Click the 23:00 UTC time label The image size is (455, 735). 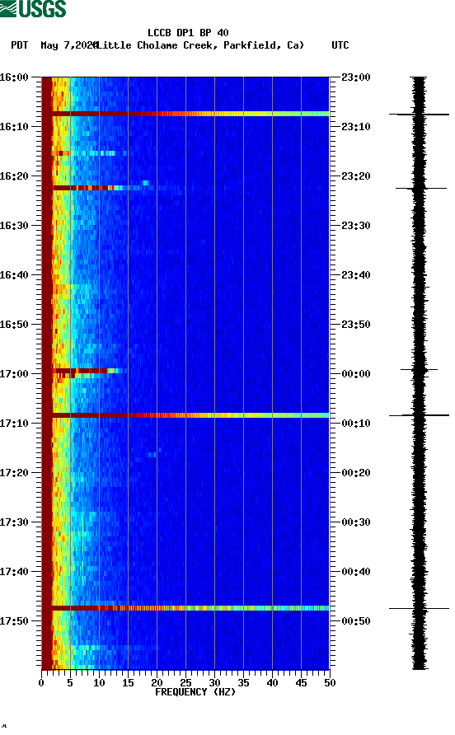point(356,77)
